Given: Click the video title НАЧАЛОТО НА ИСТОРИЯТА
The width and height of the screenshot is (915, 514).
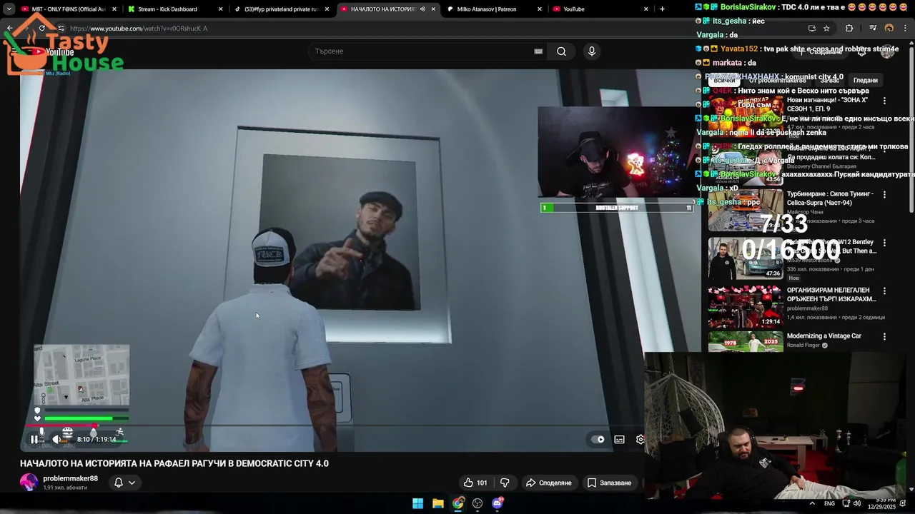Looking at the screenshot, I should coord(174,463).
